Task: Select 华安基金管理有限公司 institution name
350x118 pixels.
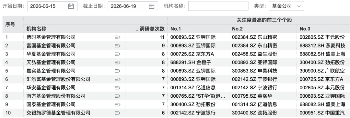Action: (x=51, y=88)
